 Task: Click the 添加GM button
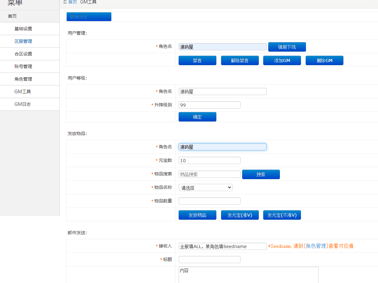coord(282,60)
